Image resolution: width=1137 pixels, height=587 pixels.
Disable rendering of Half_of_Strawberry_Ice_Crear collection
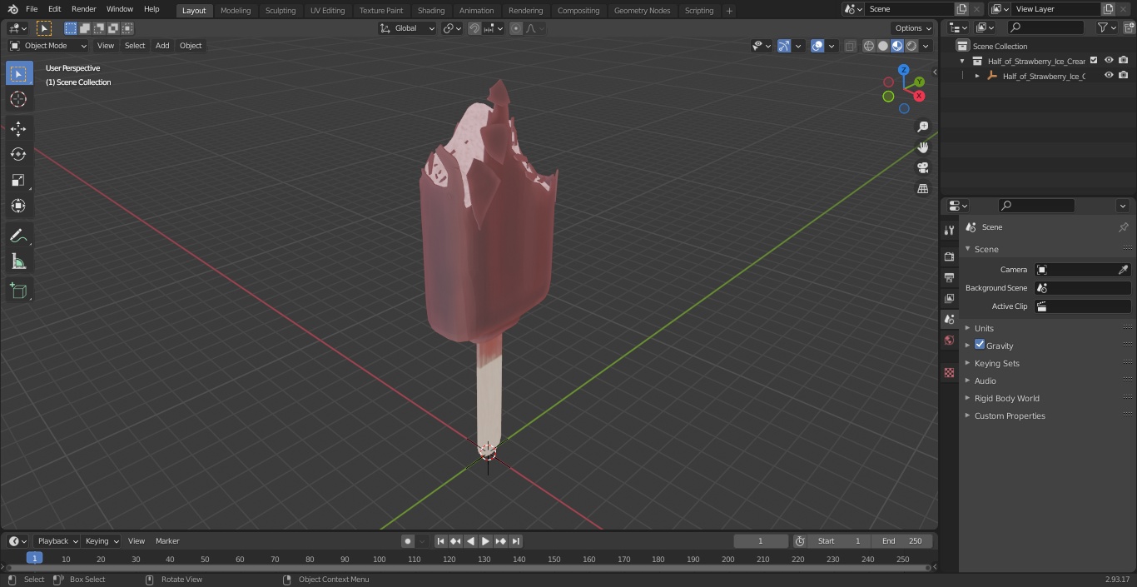point(1124,60)
